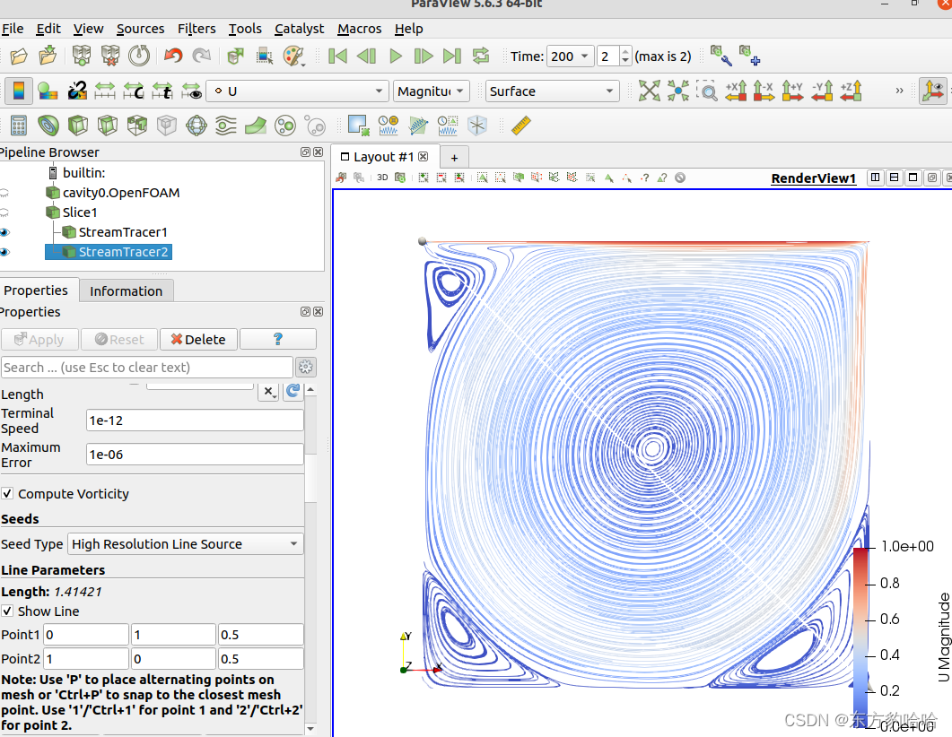Viewport: 952px width, 737px height.
Task: Apply the Calculator filter icon
Action: pyautogui.click(x=19, y=126)
